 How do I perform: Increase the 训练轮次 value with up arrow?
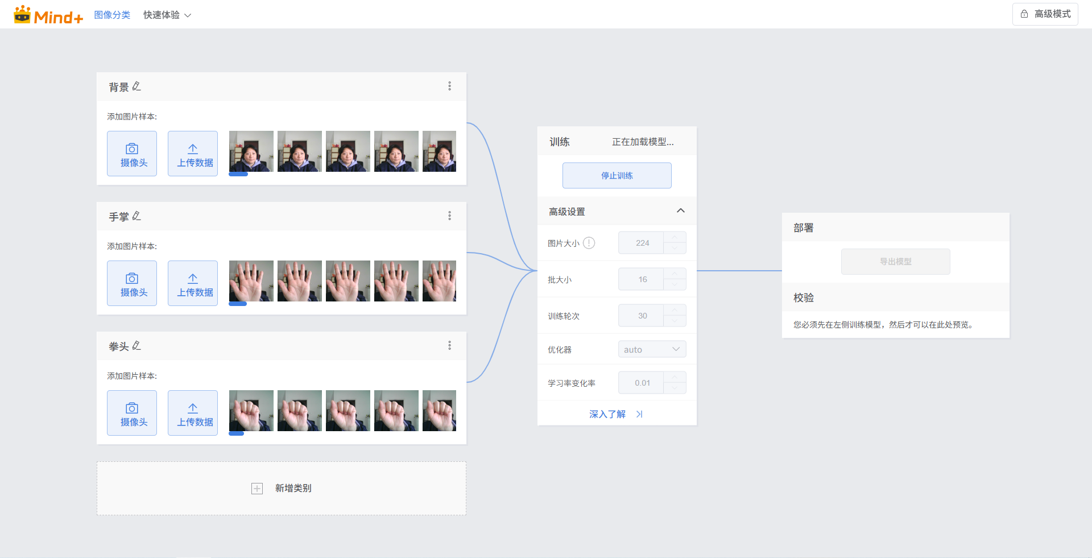[x=675, y=310]
